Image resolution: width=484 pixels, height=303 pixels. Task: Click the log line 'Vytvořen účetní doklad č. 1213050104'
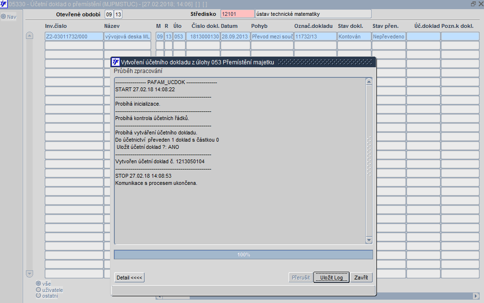pos(160,161)
